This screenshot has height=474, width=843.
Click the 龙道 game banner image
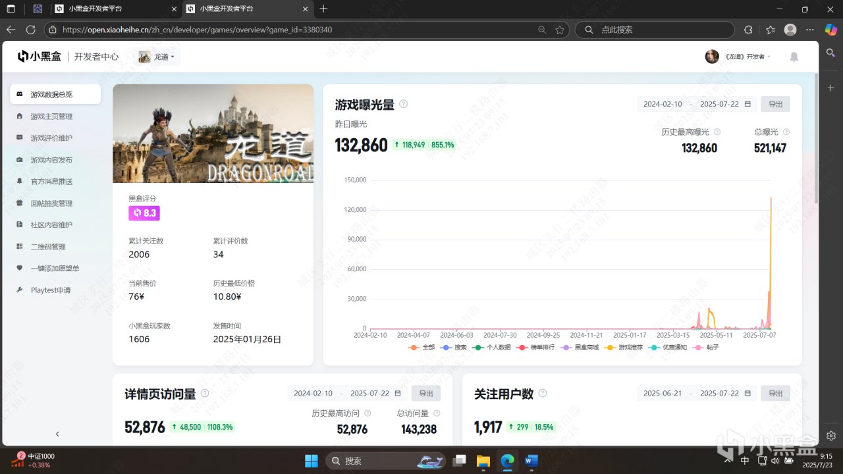click(x=213, y=134)
